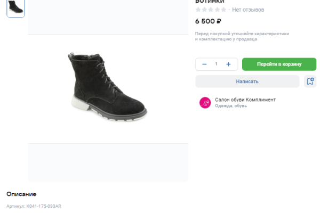Screen dimensions: 320x213
Task: Open the Салон обуви Комплимент seller avatar
Action: pos(205,103)
